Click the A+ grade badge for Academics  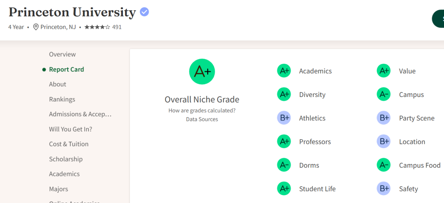pyautogui.click(x=284, y=71)
